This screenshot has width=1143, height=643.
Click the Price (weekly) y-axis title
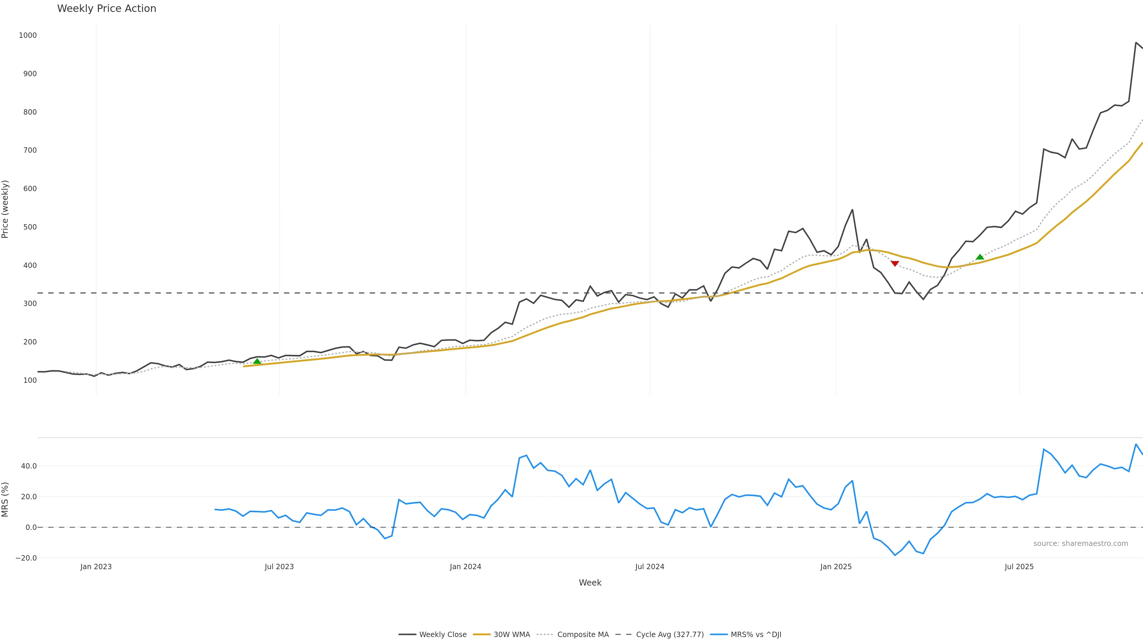(x=5, y=209)
